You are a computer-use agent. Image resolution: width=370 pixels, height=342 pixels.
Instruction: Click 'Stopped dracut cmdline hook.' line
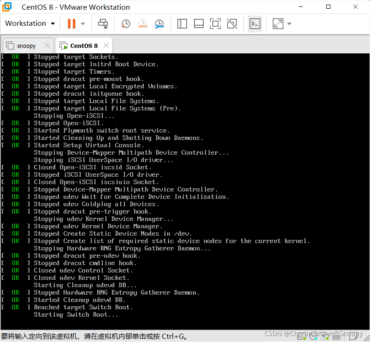[85, 263]
